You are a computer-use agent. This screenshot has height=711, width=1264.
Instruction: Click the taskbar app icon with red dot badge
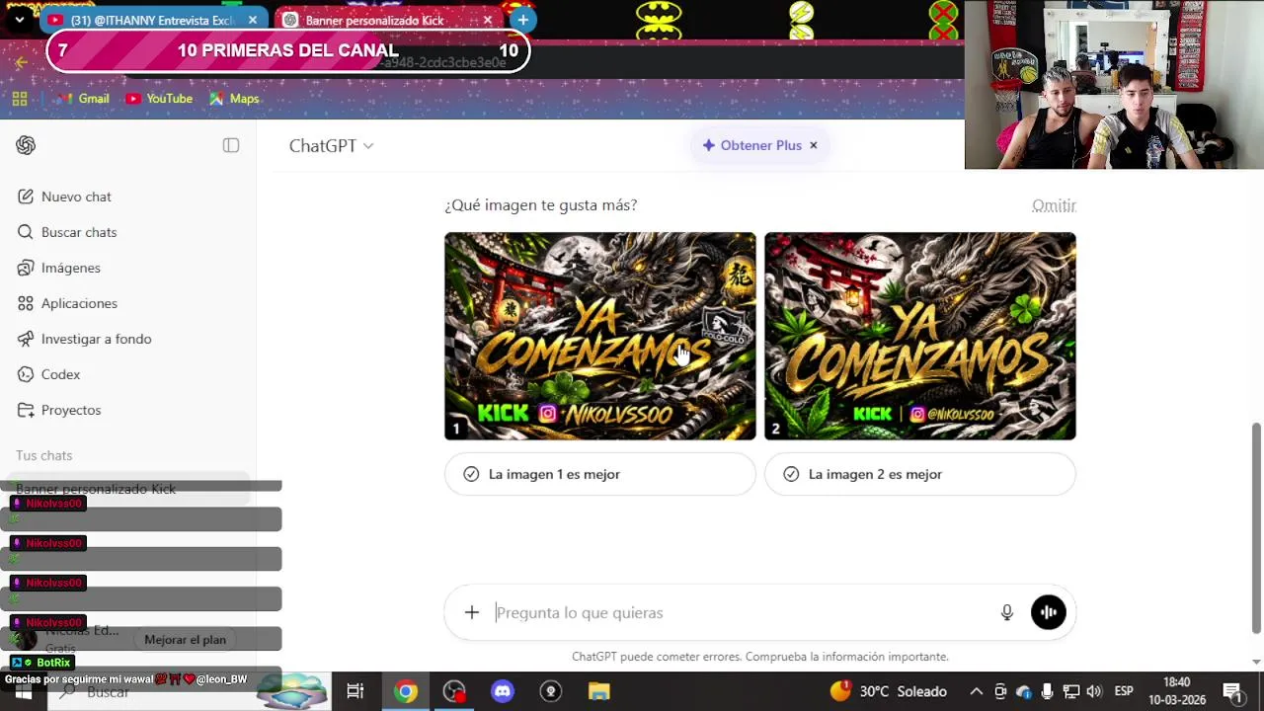click(x=454, y=691)
